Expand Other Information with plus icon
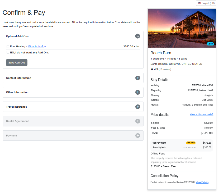Image resolution: width=219 pixels, height=192 pixels. point(137,92)
